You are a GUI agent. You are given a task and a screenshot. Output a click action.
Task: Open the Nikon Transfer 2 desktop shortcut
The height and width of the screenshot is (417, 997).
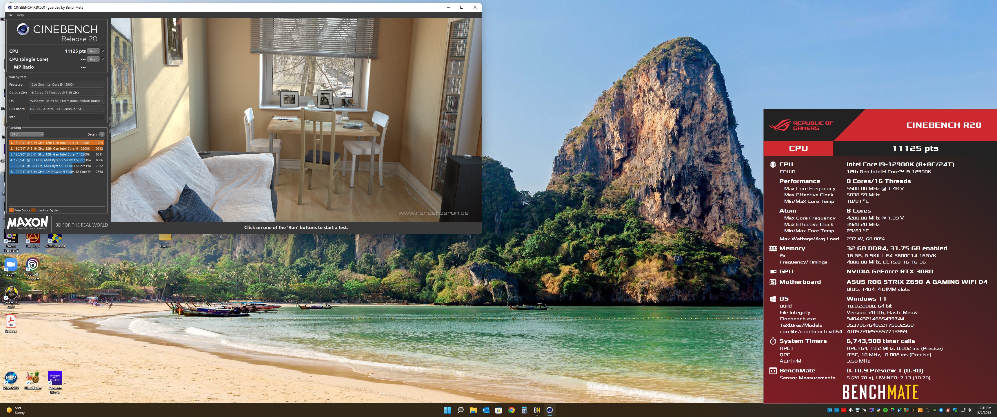point(11,243)
